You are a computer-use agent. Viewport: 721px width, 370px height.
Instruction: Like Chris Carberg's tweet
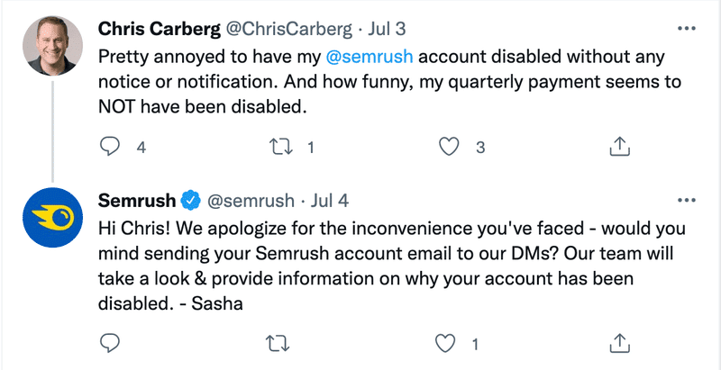(x=449, y=148)
